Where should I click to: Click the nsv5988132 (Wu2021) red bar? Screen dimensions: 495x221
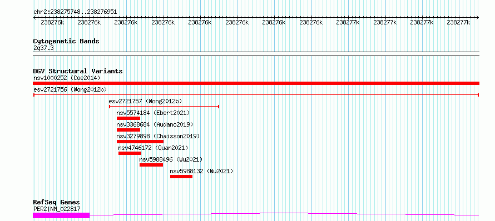(x=181, y=177)
